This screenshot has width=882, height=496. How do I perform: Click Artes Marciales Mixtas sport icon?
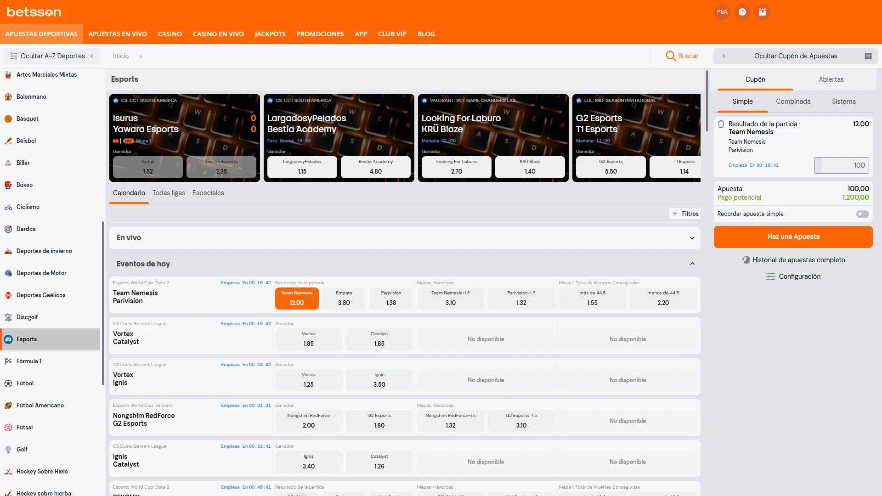[x=8, y=74]
